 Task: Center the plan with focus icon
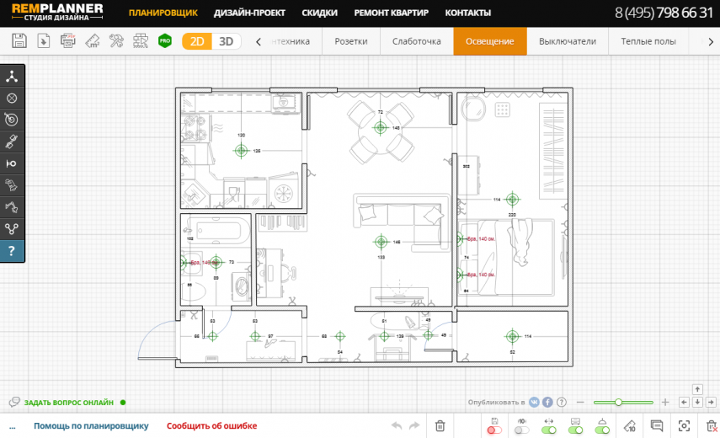coord(684,425)
